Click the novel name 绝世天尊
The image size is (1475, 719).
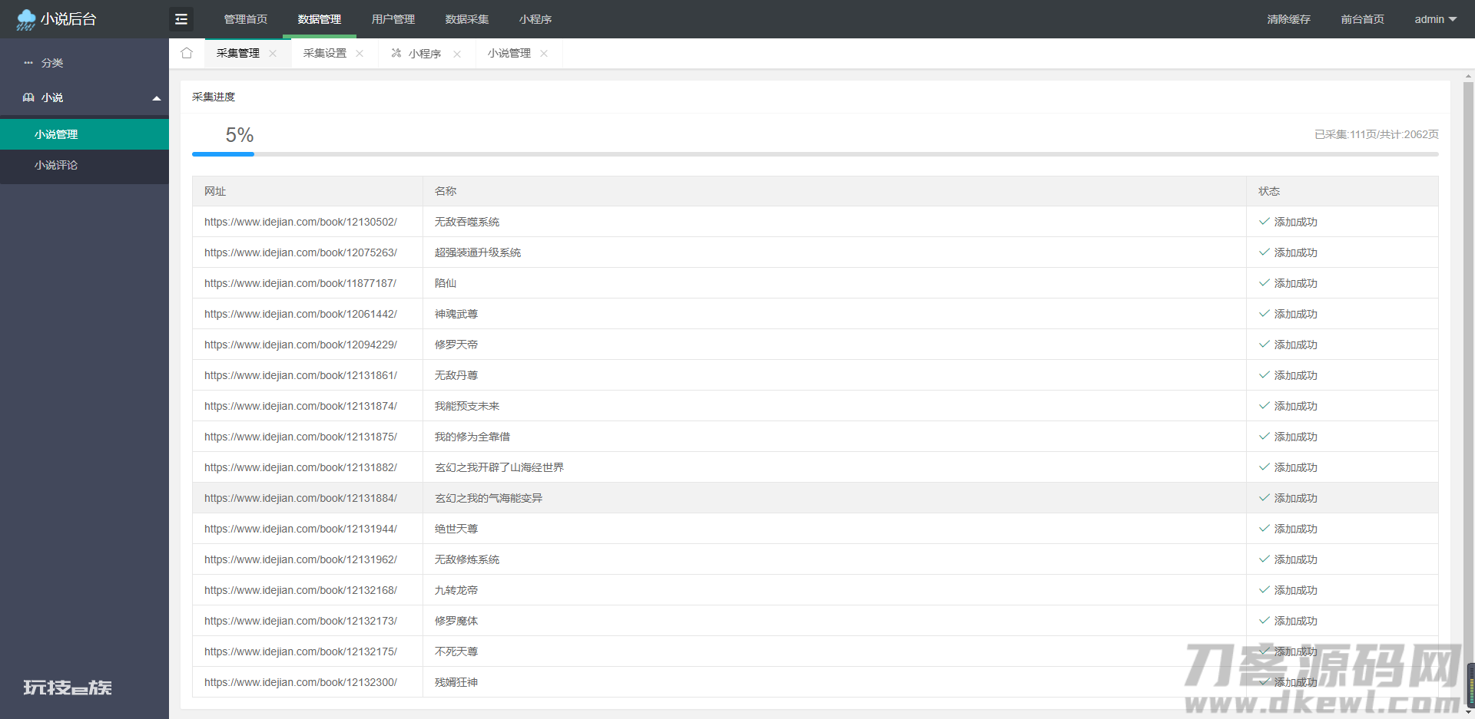(x=456, y=529)
